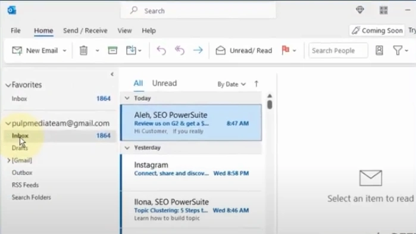Reverse sort order with the up arrow

pyautogui.click(x=257, y=84)
